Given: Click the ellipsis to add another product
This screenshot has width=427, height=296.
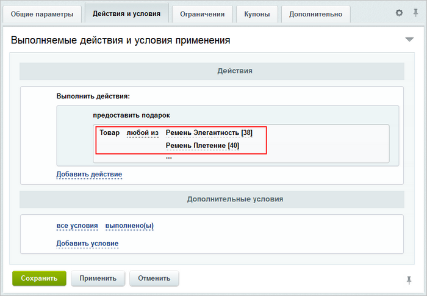Looking at the screenshot, I should (x=169, y=157).
